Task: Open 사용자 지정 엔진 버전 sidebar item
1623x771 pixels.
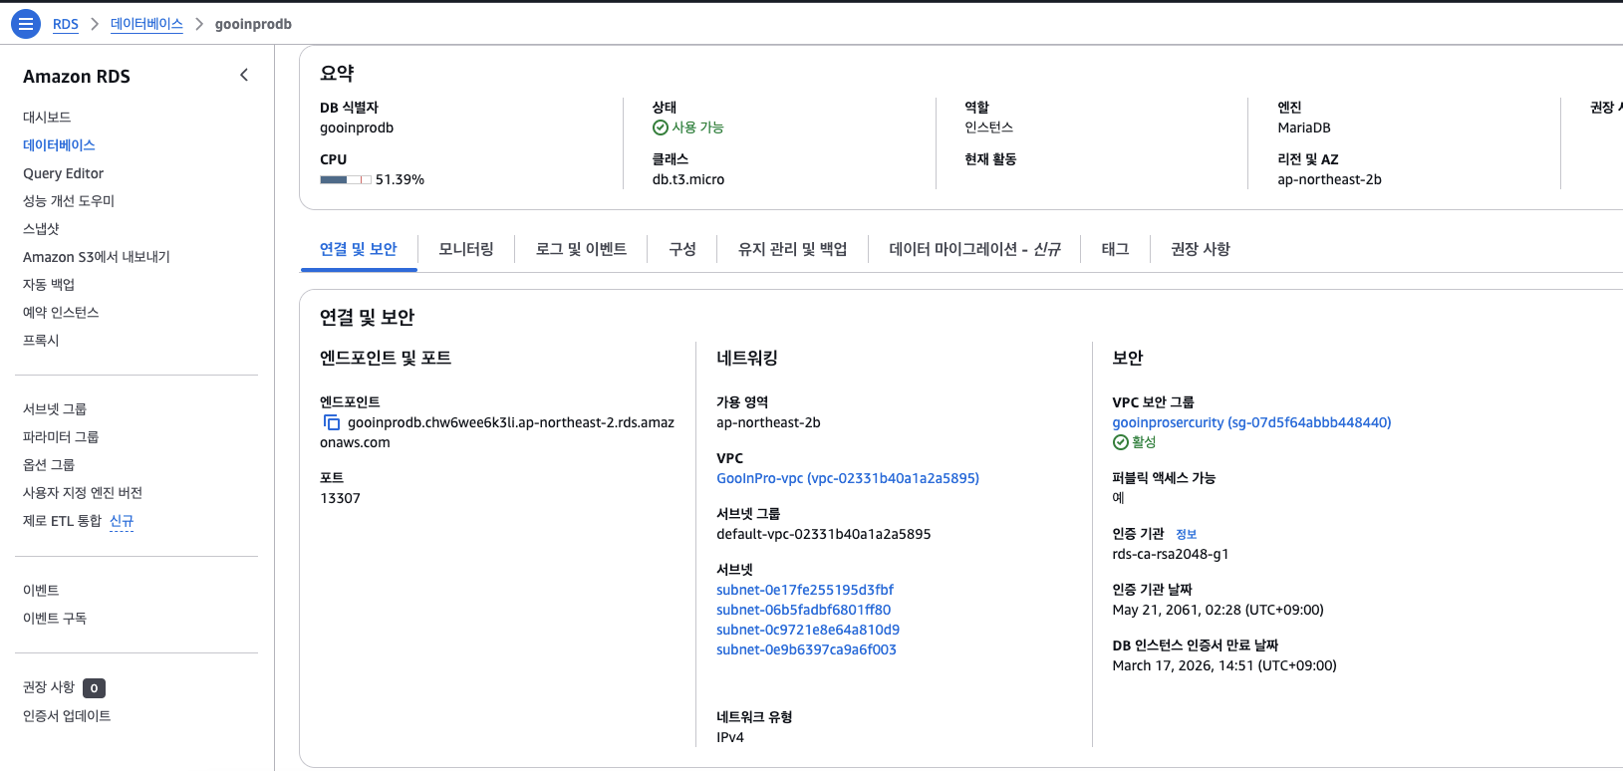Action: 83,493
